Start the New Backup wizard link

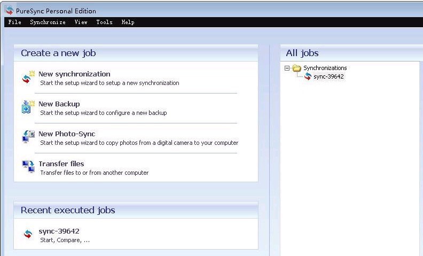[59, 104]
